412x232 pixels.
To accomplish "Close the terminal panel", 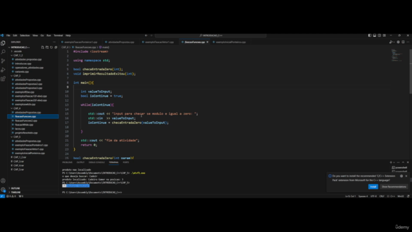I will (x=407, y=162).
